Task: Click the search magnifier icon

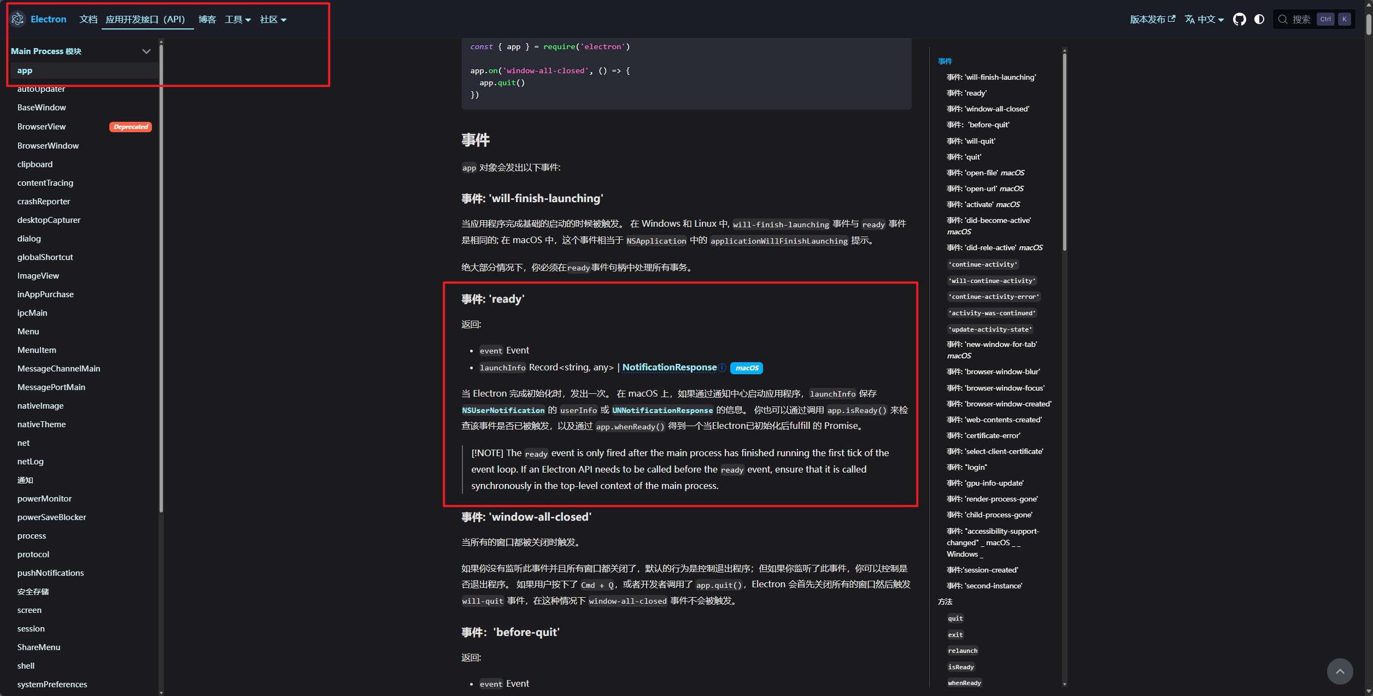Action: click(x=1283, y=19)
